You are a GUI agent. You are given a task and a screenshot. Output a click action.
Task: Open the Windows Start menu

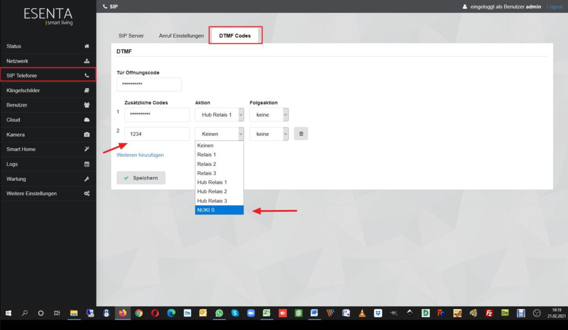[8, 313]
